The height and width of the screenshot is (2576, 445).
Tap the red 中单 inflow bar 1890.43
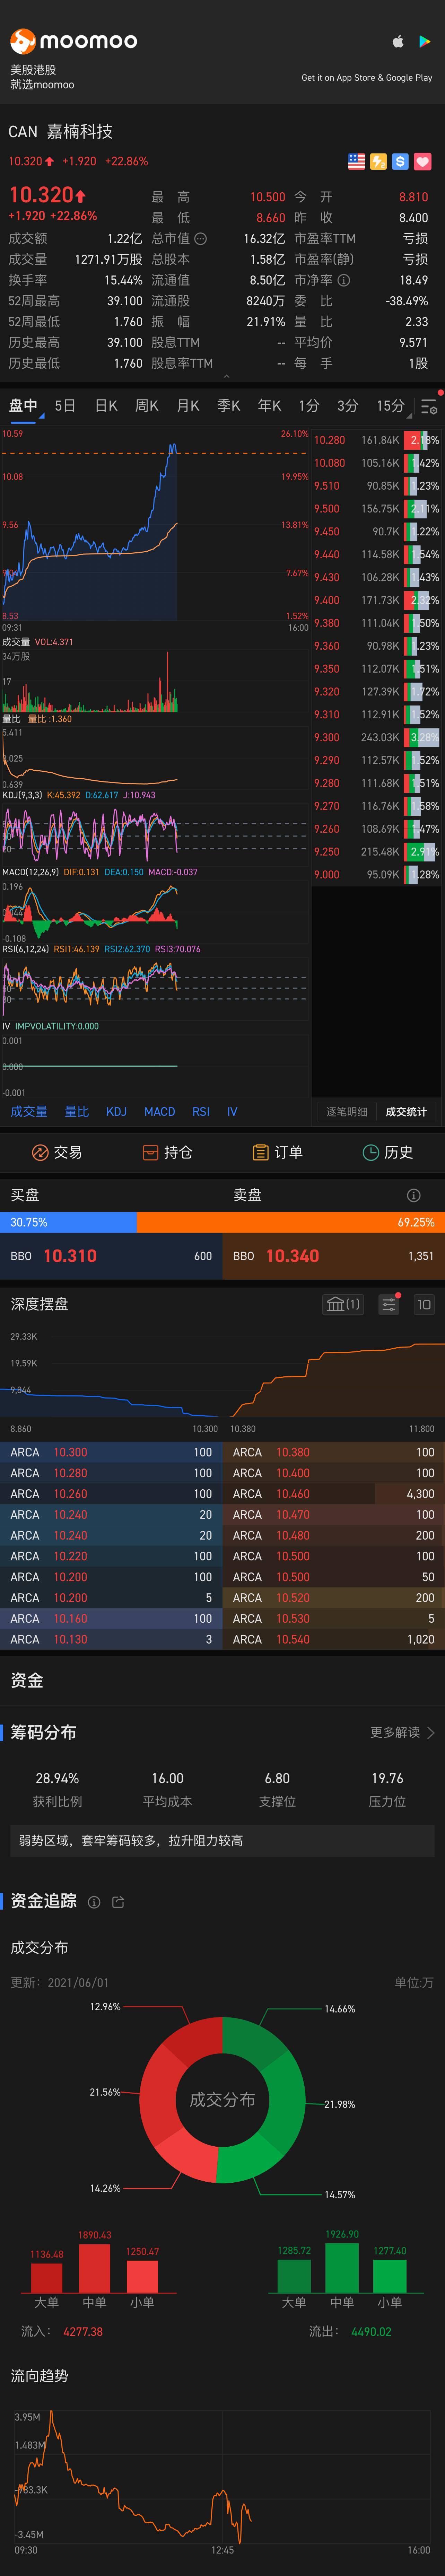pos(94,2268)
